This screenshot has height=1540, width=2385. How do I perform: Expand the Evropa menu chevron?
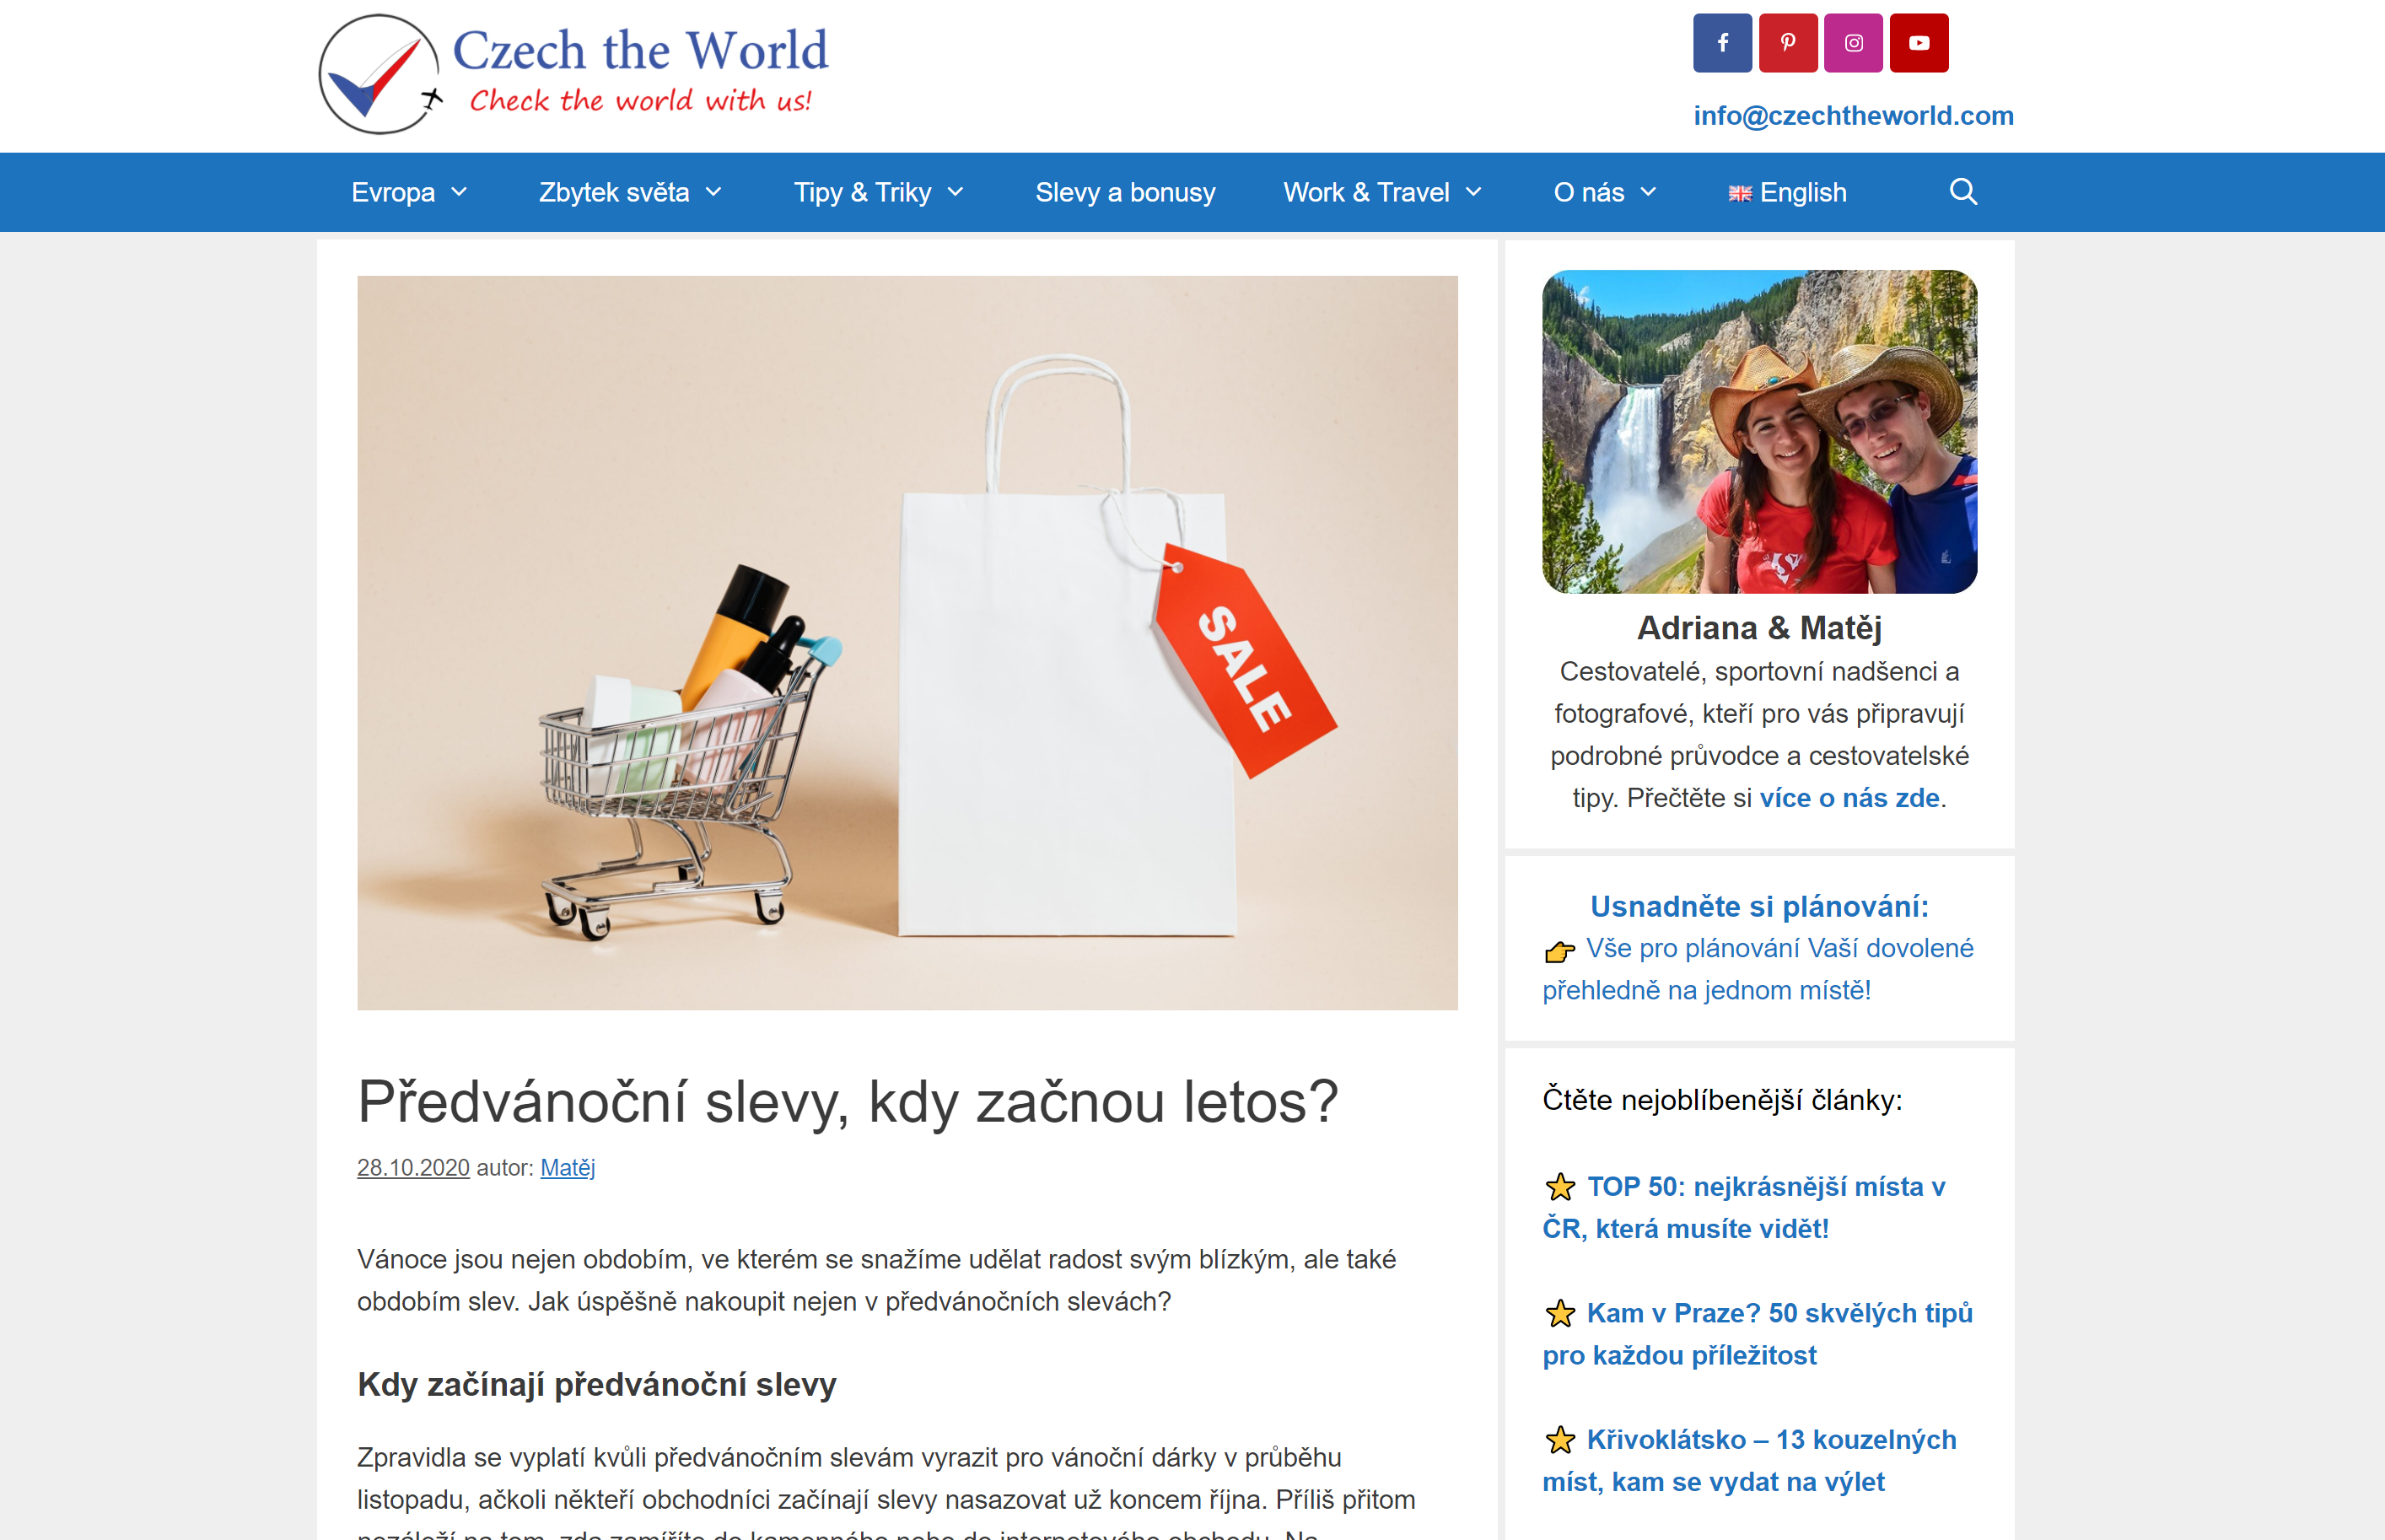point(459,192)
